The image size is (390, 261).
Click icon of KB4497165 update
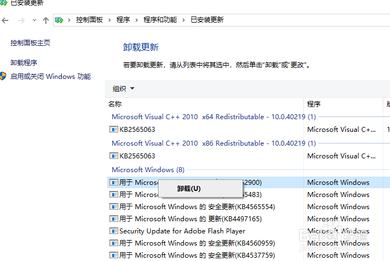[114, 219]
